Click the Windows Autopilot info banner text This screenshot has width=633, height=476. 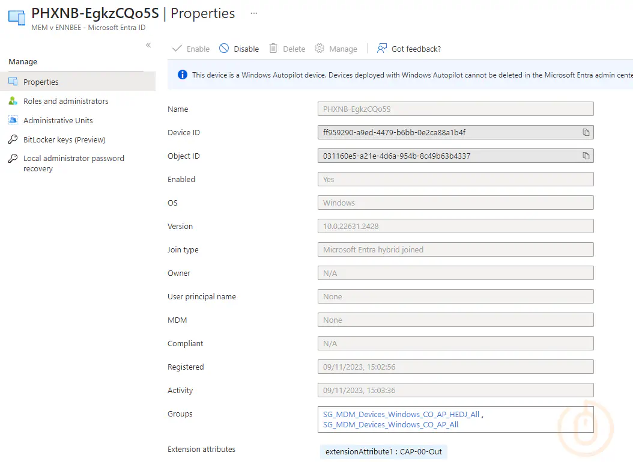point(412,75)
